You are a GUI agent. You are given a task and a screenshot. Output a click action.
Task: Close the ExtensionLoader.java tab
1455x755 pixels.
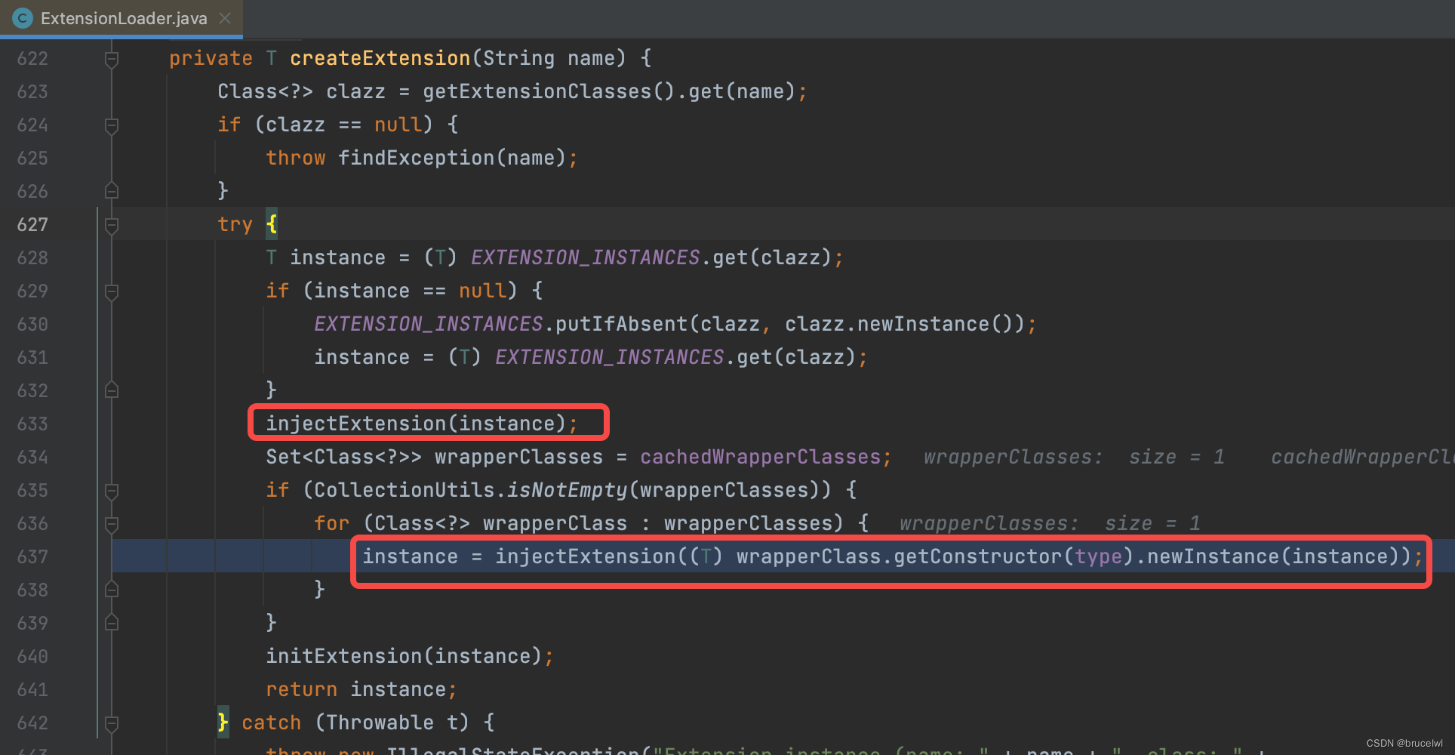click(x=225, y=18)
